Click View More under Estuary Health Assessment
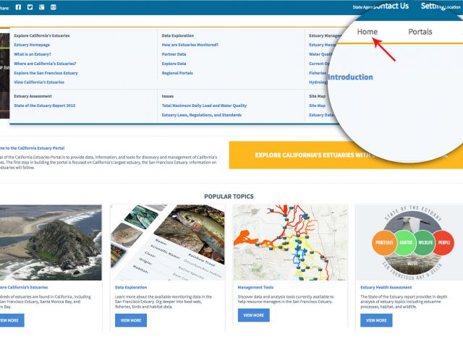Image resolution: width=463 pixels, height=347 pixels. 376,320
